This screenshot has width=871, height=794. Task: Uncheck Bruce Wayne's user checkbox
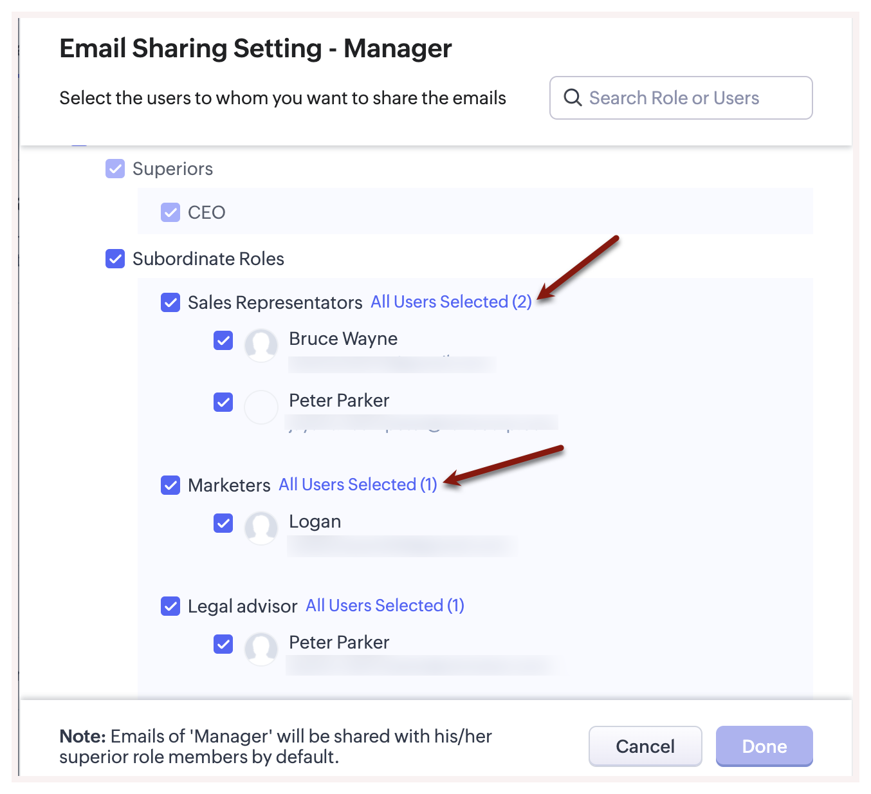coord(223,340)
